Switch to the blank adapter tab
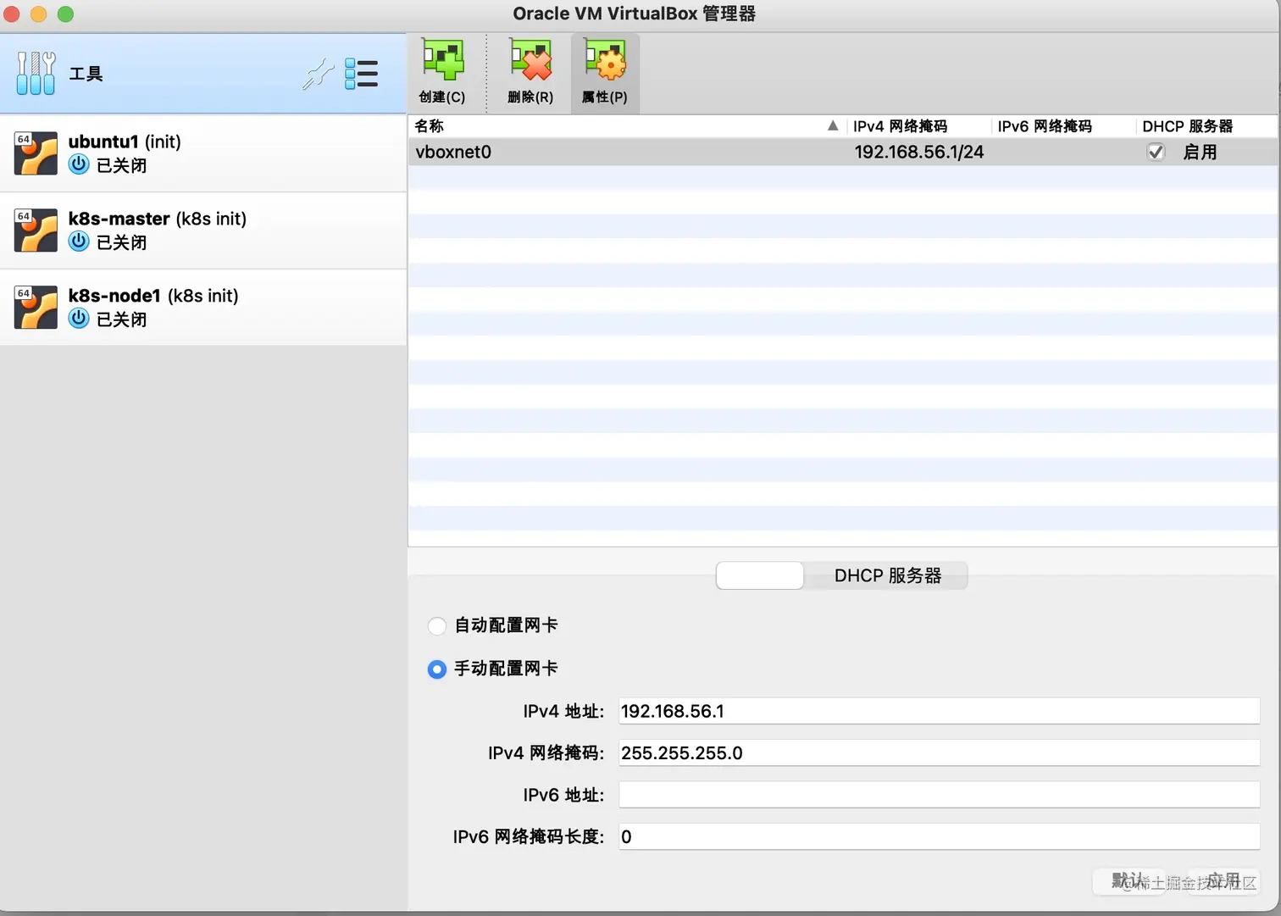1281x916 pixels. coord(760,575)
